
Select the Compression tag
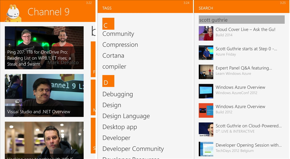pyautogui.click(x=120, y=45)
